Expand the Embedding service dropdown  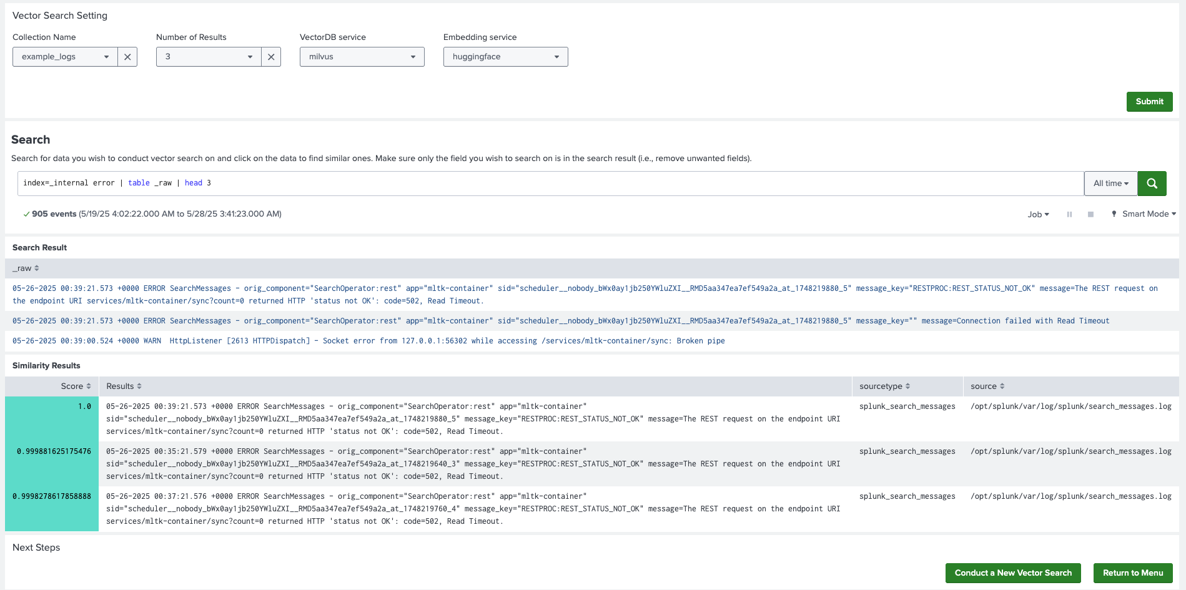(x=506, y=57)
